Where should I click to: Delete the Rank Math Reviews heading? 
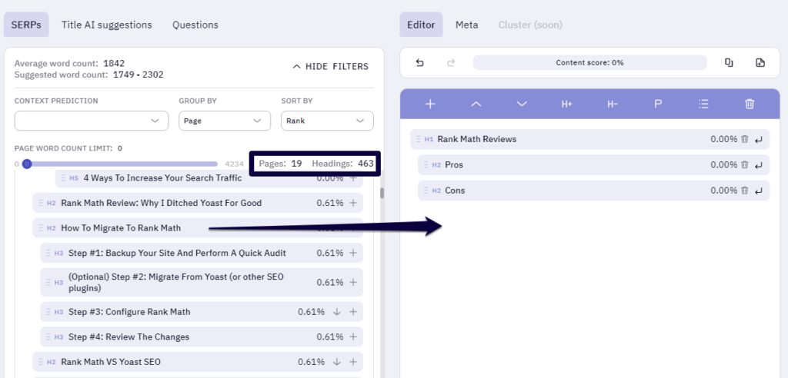(745, 139)
